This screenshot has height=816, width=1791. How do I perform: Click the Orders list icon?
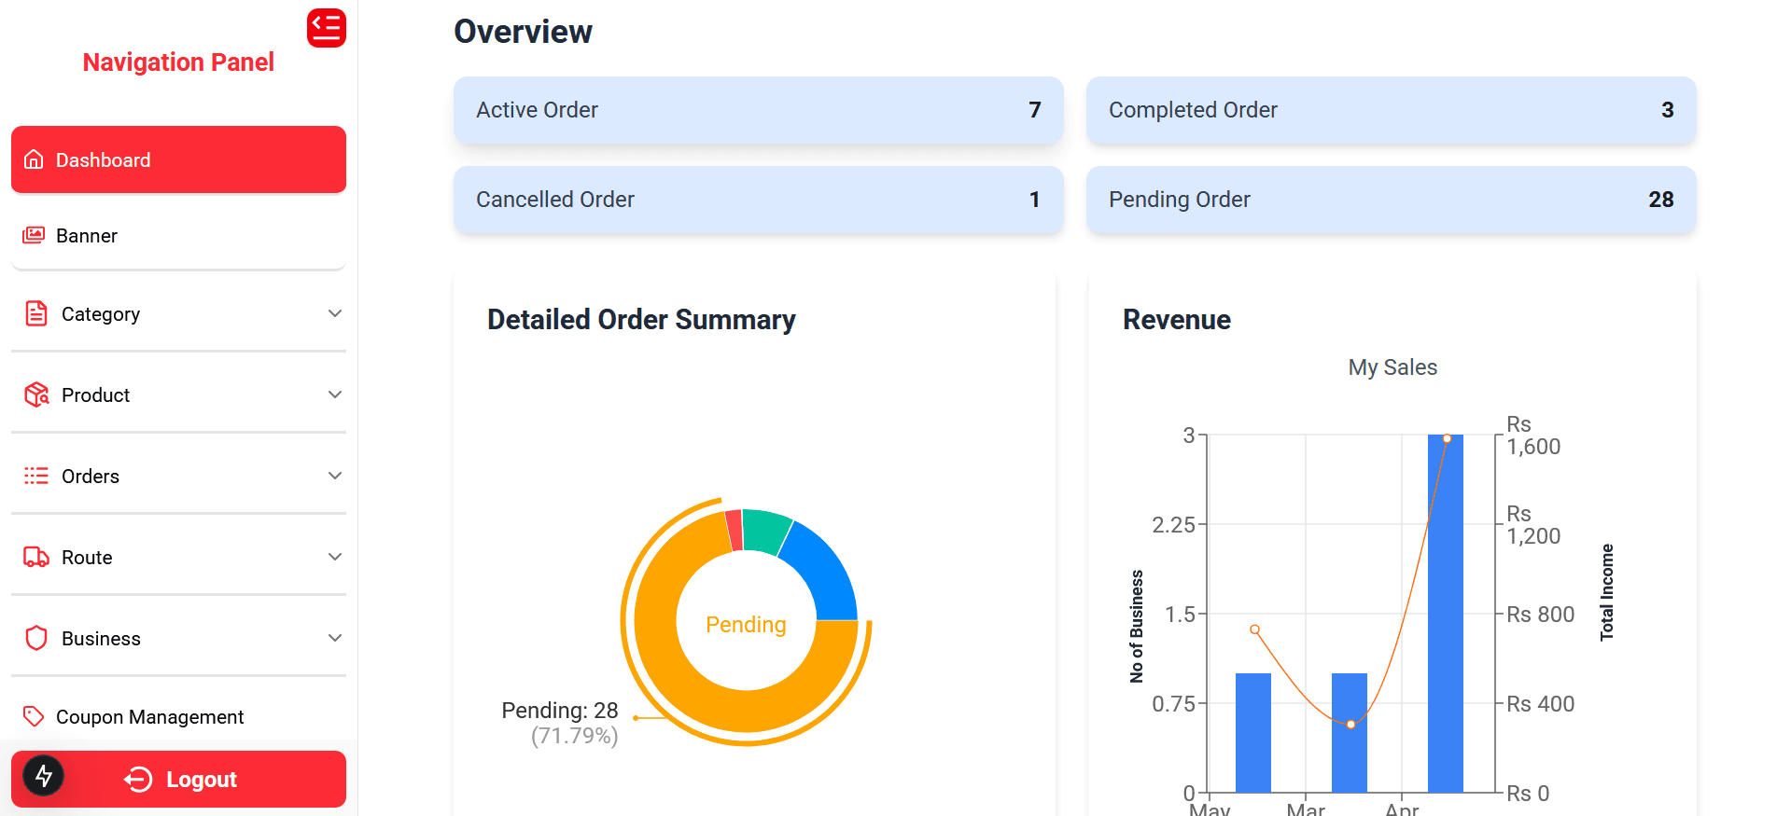point(35,476)
